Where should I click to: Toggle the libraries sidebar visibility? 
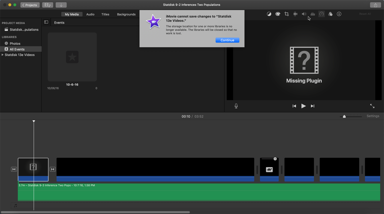tap(46, 22)
